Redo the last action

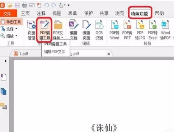click(x=54, y=5)
